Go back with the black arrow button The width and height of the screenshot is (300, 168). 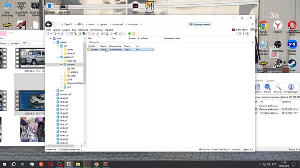(x=49, y=24)
